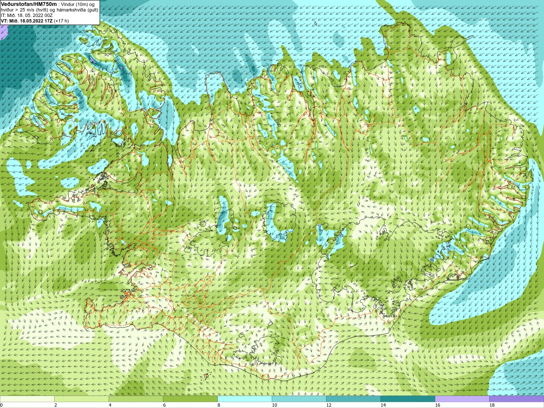Choose the dark teal 14–16 m/s legend swatch

coord(408,399)
